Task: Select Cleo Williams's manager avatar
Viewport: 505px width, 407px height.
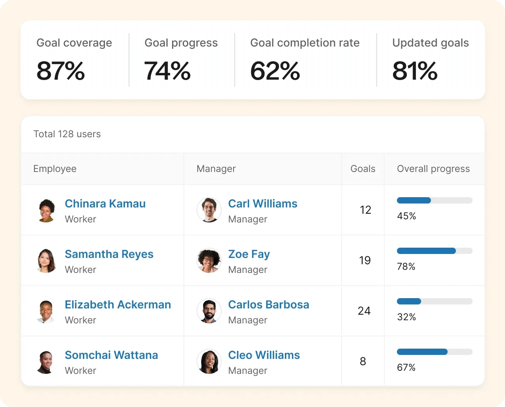Action: pyautogui.click(x=209, y=362)
